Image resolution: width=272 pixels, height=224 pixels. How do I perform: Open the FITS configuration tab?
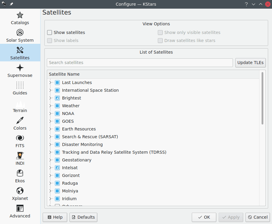tap(20, 141)
